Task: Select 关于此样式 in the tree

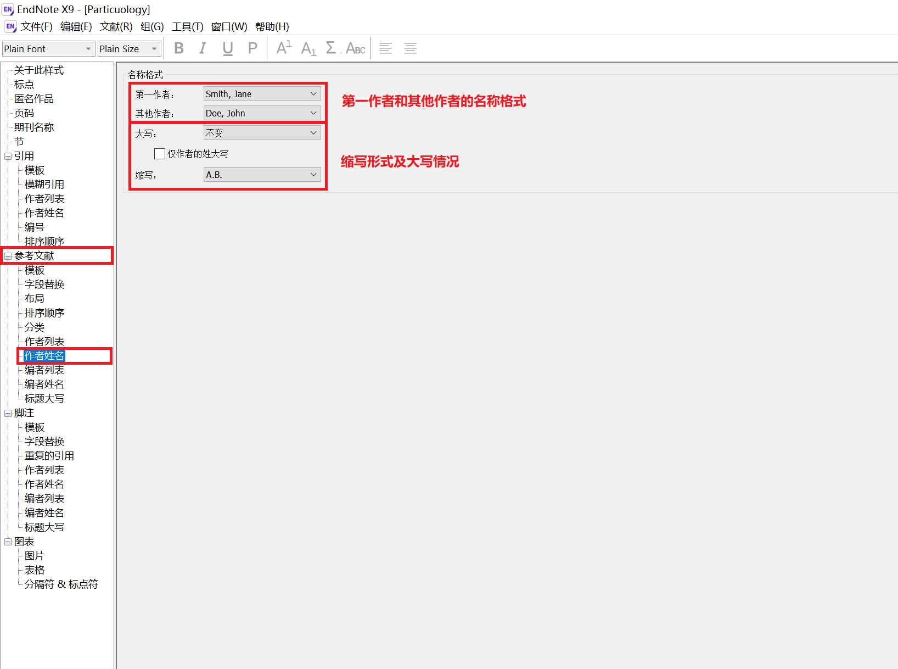Action: click(x=39, y=70)
